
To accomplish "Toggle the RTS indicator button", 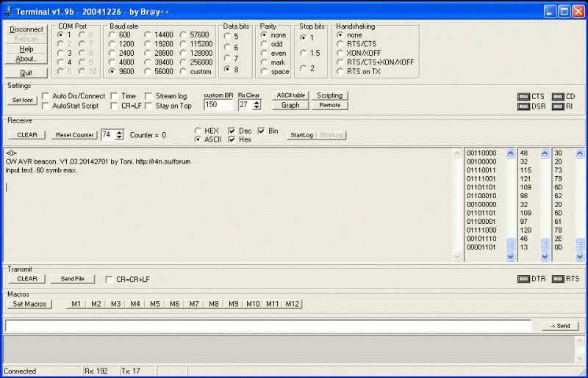I will [558, 279].
